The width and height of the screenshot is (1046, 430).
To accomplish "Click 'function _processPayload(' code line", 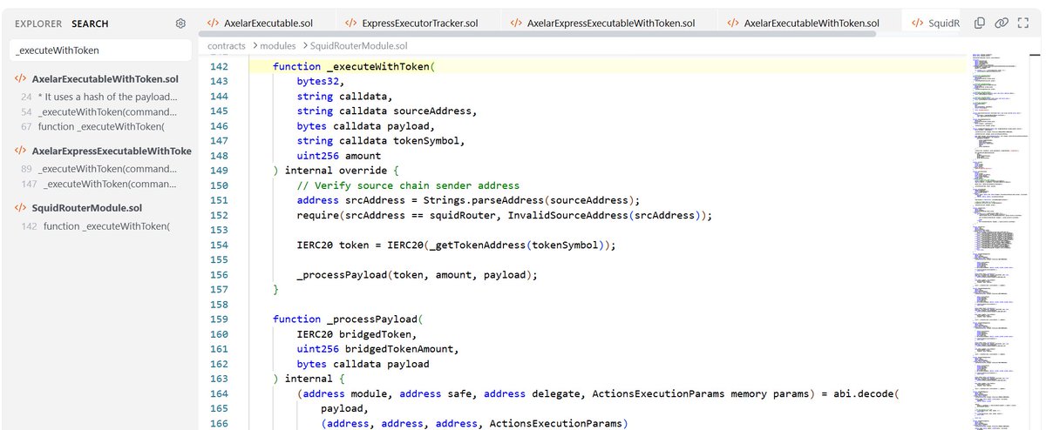I will [347, 319].
